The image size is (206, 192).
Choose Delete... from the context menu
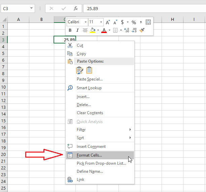click(x=100, y=105)
